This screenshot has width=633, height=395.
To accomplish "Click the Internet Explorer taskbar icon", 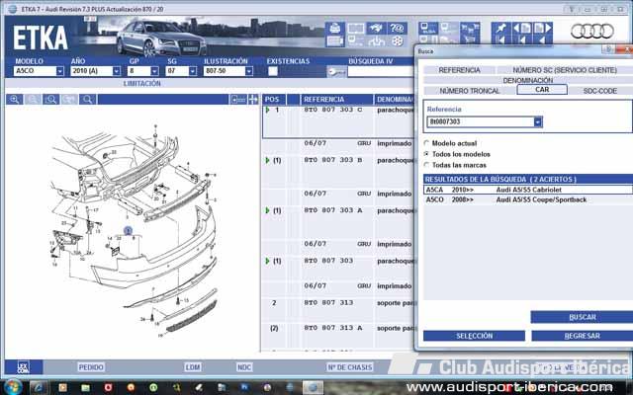I will coord(39,387).
